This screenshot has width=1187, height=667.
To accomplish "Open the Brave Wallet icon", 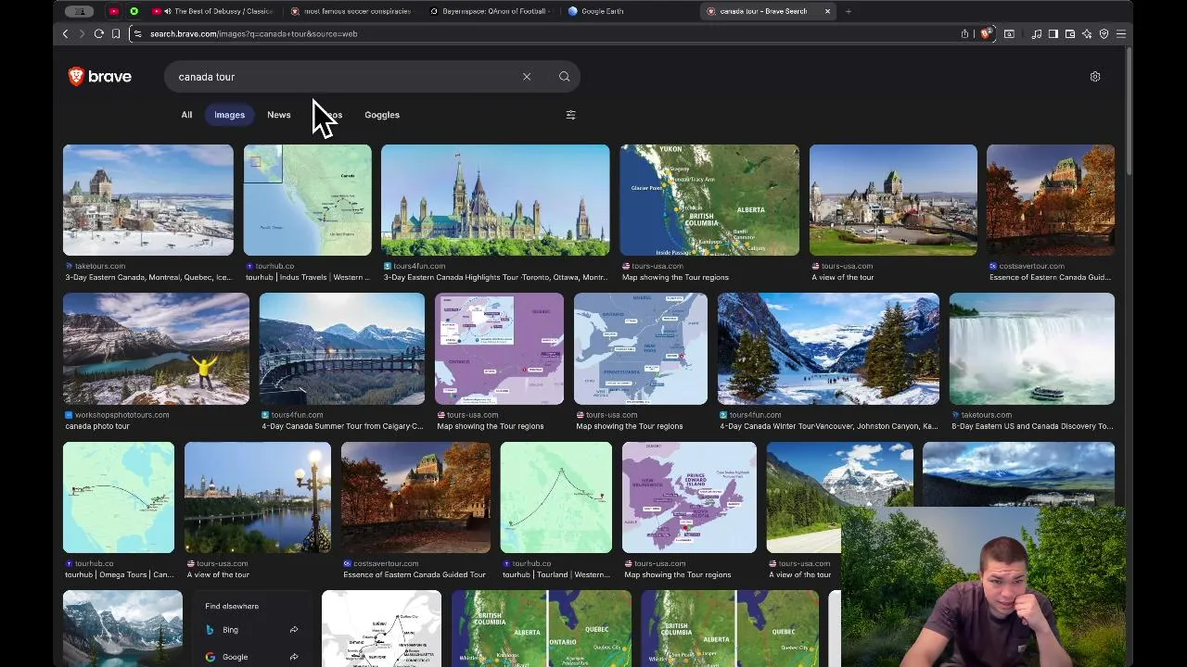I will (x=1070, y=33).
